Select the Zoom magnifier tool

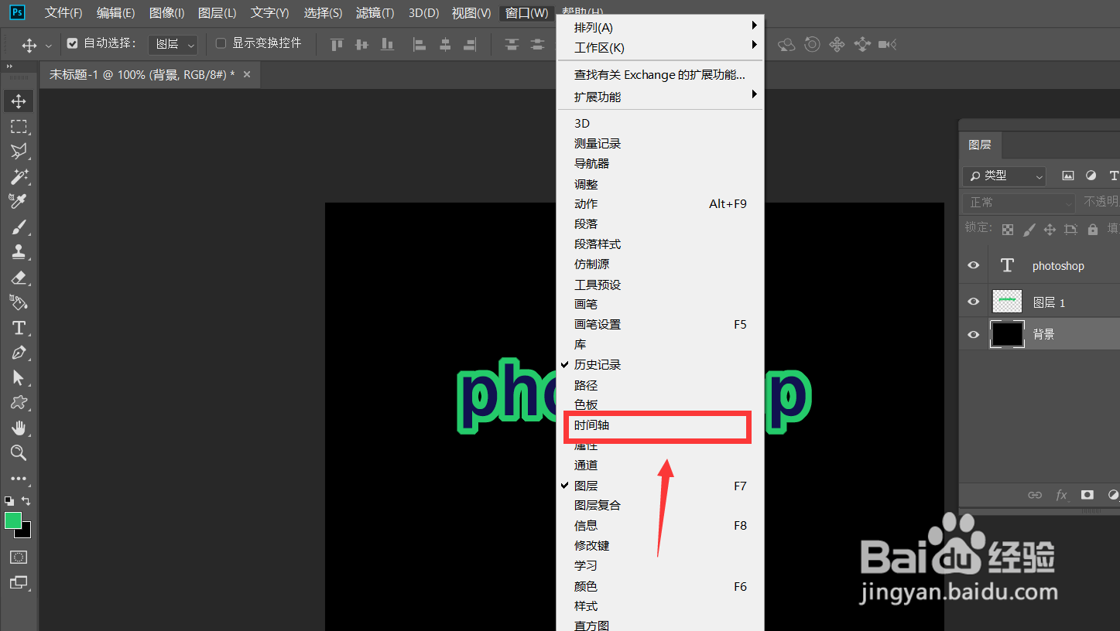pyautogui.click(x=19, y=452)
